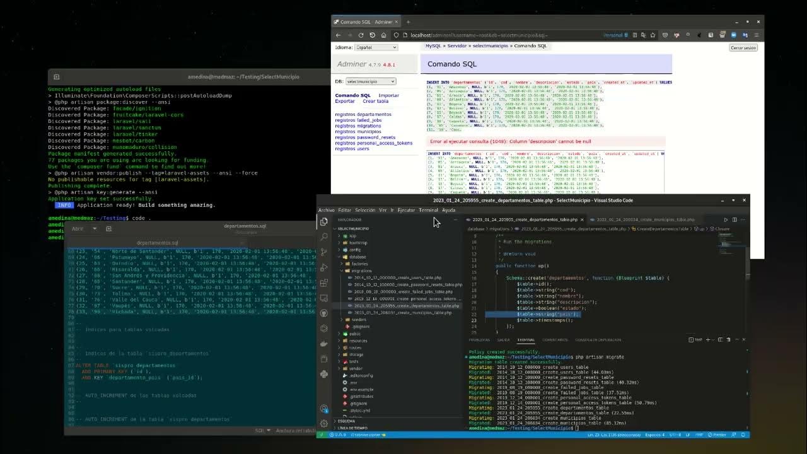
Task: Open Docker whale icon in VS Code
Action: (323, 344)
